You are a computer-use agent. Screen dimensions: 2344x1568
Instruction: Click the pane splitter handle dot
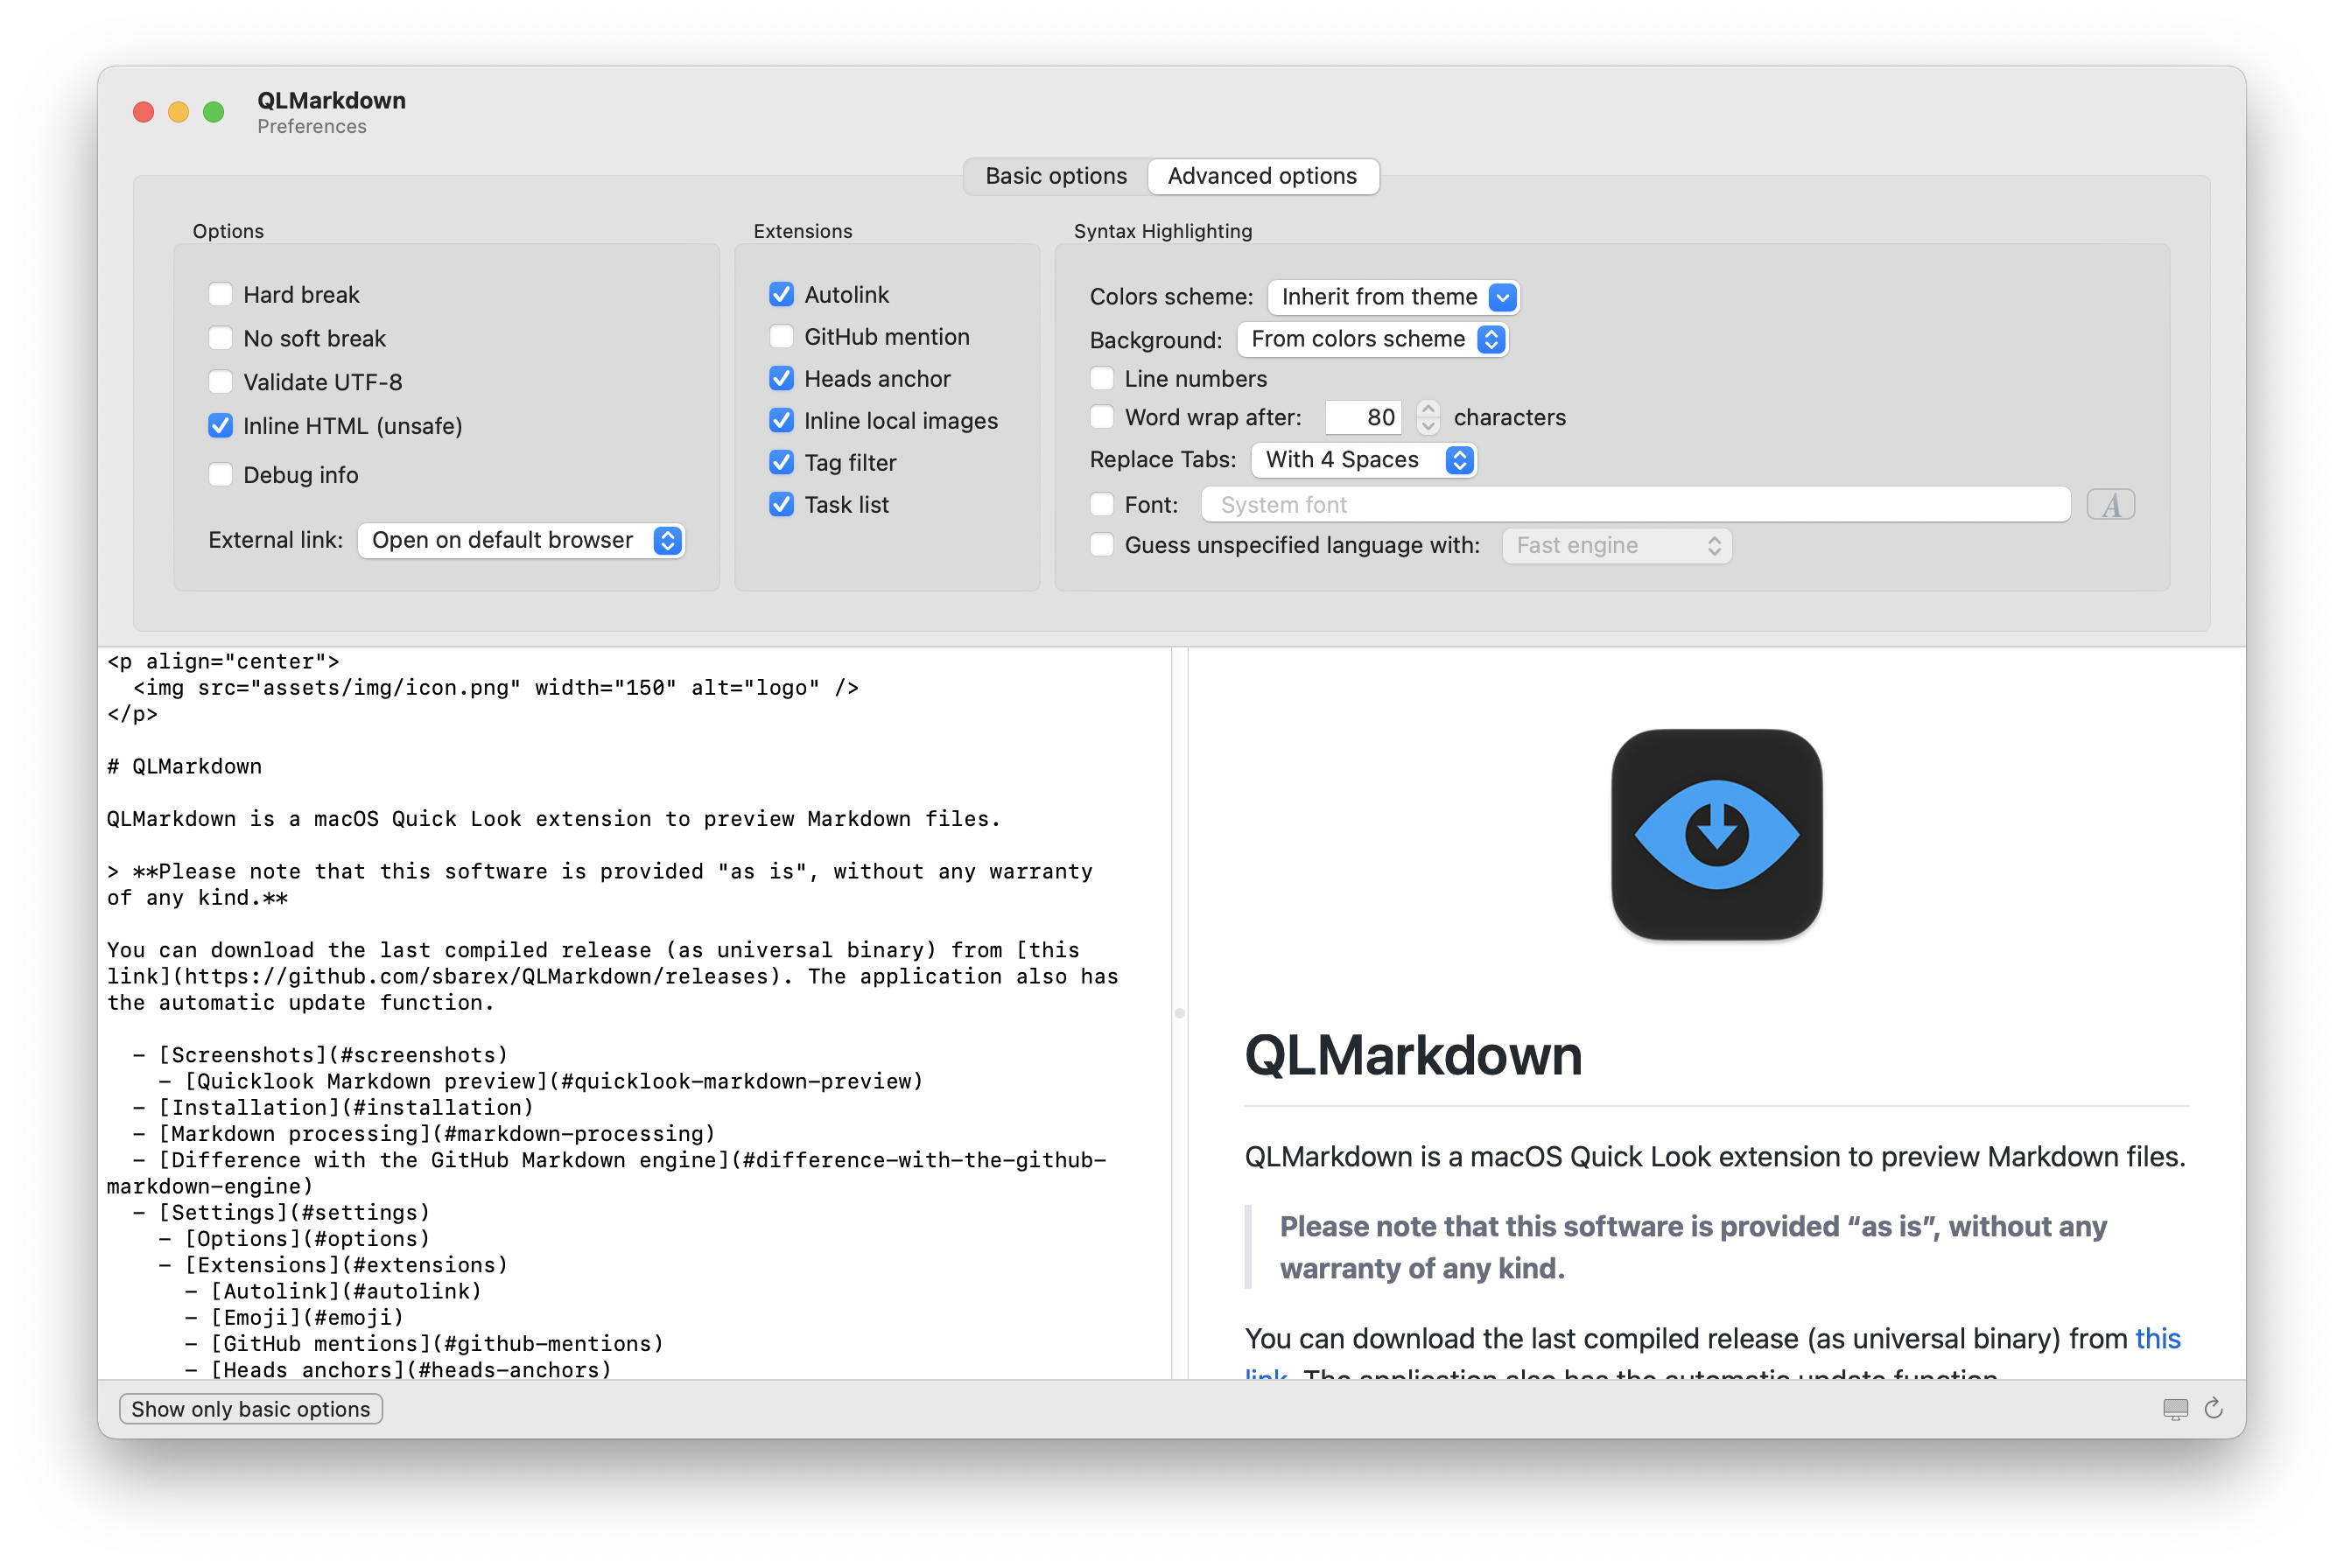[1180, 1013]
